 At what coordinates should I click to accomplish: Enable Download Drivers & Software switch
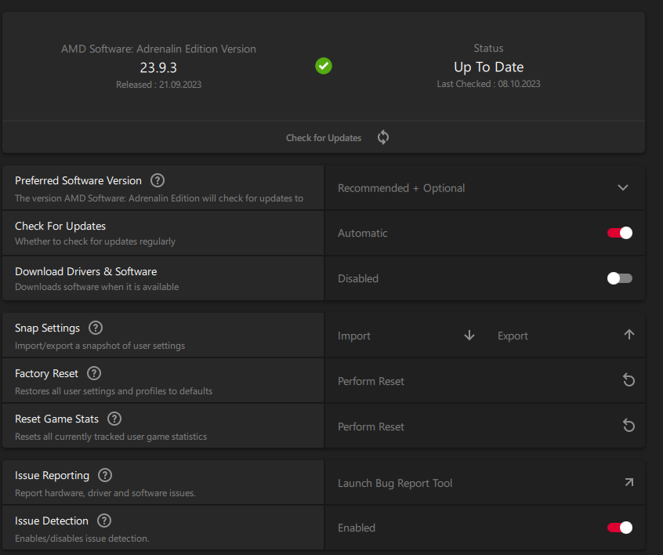click(620, 278)
